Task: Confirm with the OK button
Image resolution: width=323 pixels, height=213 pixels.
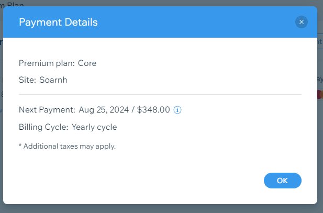Action: click(282, 181)
